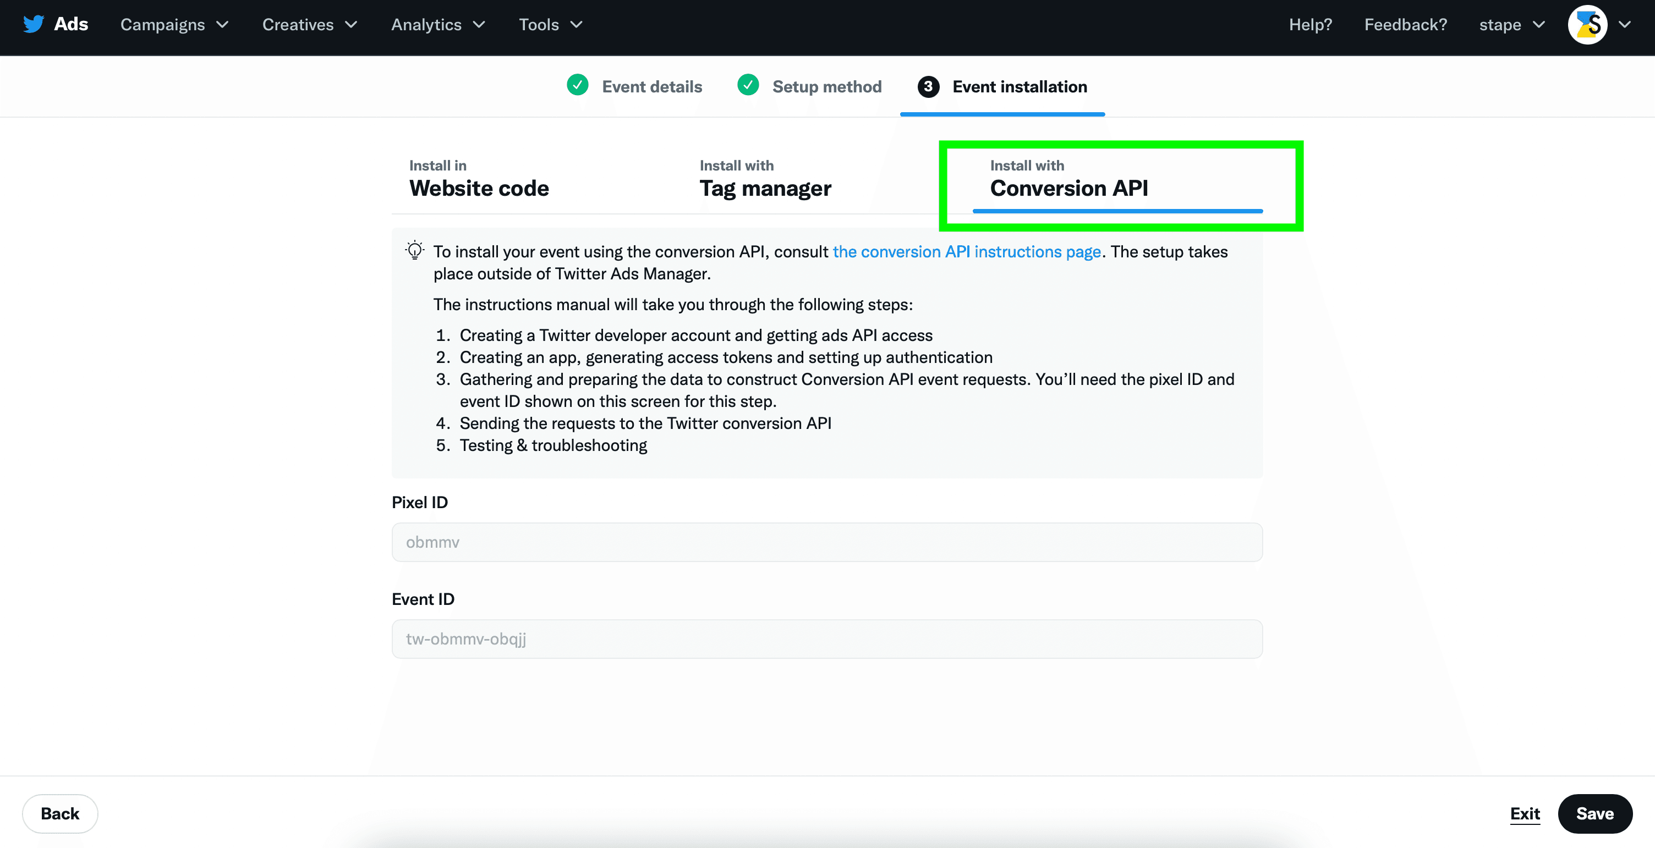1655x848 pixels.
Task: Click the 'Pixel ID' label text
Action: tap(420, 502)
